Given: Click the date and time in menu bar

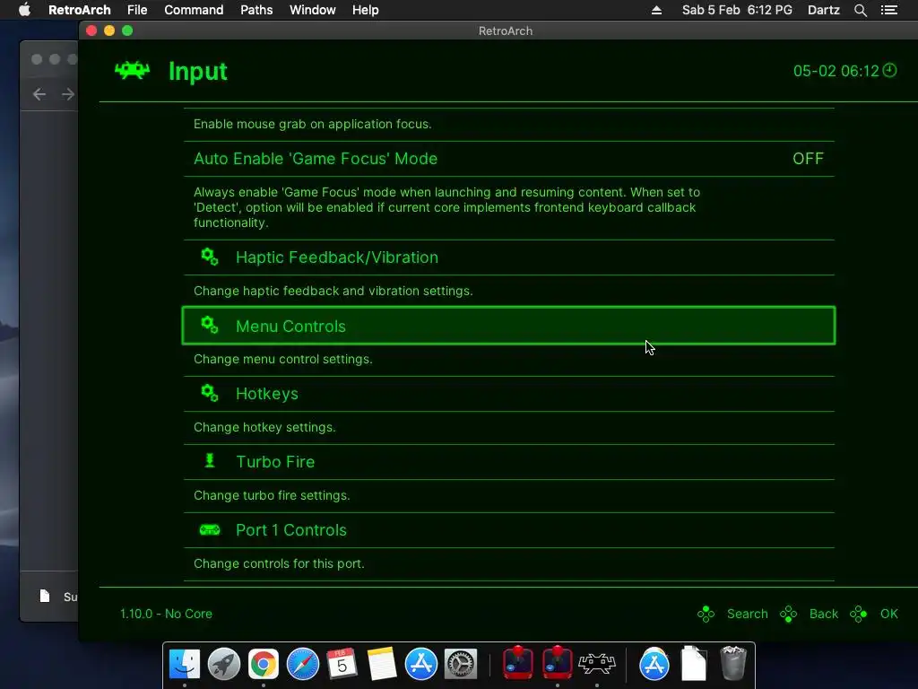Looking at the screenshot, I should click(737, 10).
